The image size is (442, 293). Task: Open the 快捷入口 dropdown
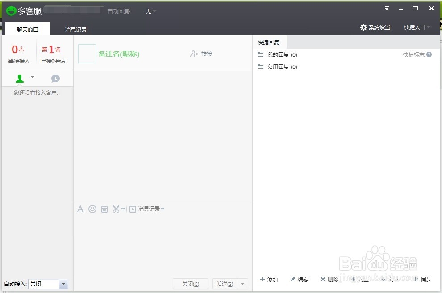(x=416, y=27)
